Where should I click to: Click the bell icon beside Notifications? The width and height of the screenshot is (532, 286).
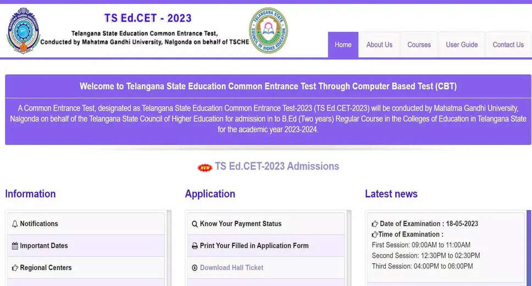click(x=15, y=224)
